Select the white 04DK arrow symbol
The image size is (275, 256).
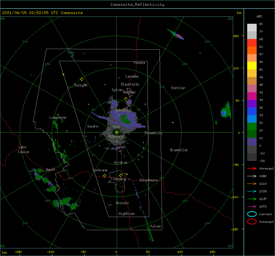[252, 176]
